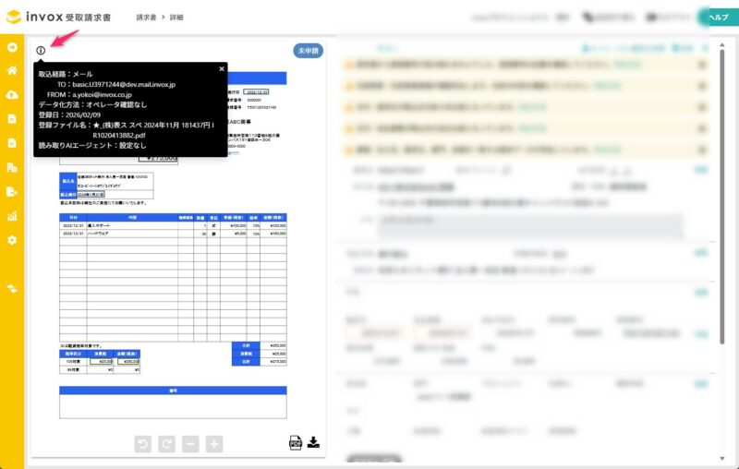Go back to 請求書 in the breadcrumb

click(x=146, y=18)
